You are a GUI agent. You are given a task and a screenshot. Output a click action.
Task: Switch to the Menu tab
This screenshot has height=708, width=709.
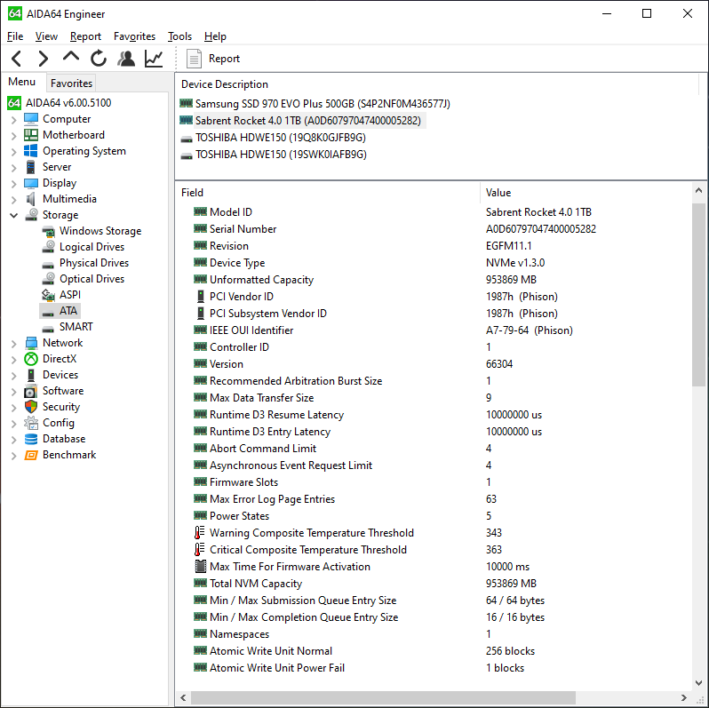pyautogui.click(x=21, y=82)
